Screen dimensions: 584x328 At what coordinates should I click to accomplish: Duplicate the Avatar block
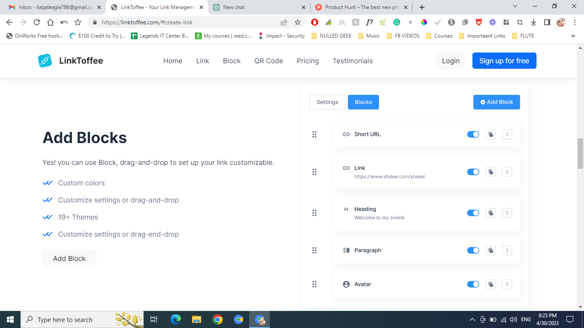pos(491,284)
